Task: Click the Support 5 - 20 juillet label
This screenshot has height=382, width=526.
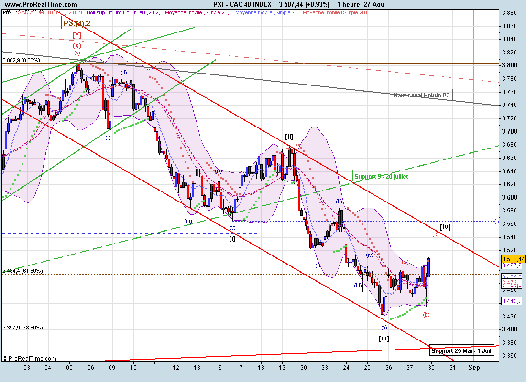Action: [382, 177]
